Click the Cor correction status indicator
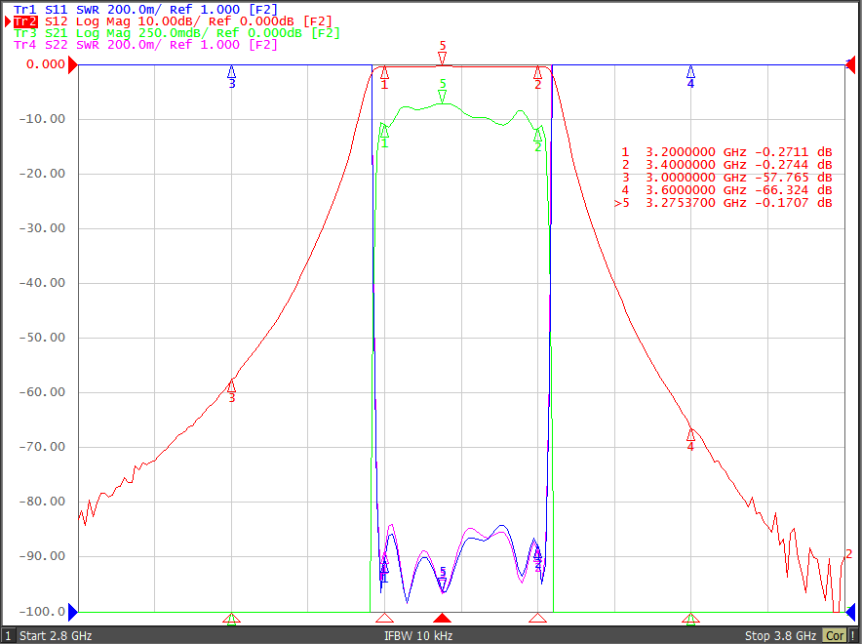 coord(835,636)
